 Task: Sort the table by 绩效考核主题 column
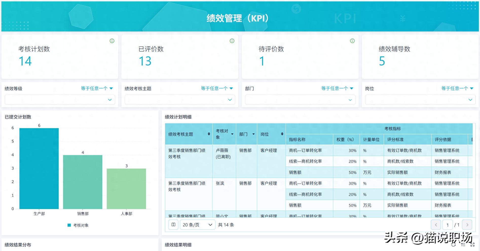click(x=208, y=134)
